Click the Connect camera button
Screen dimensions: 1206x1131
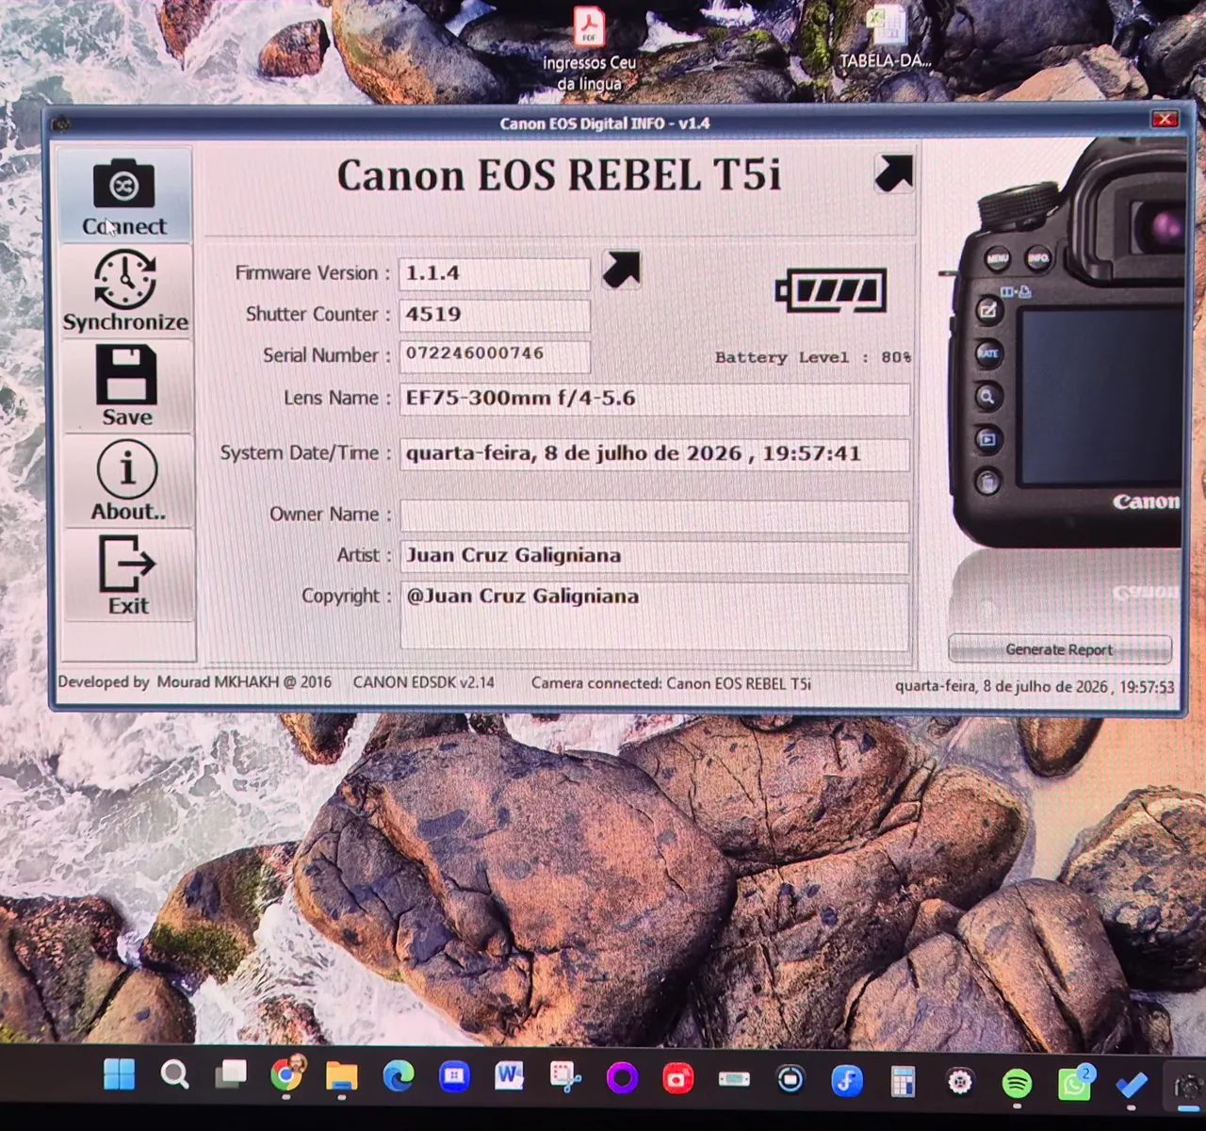tap(124, 196)
